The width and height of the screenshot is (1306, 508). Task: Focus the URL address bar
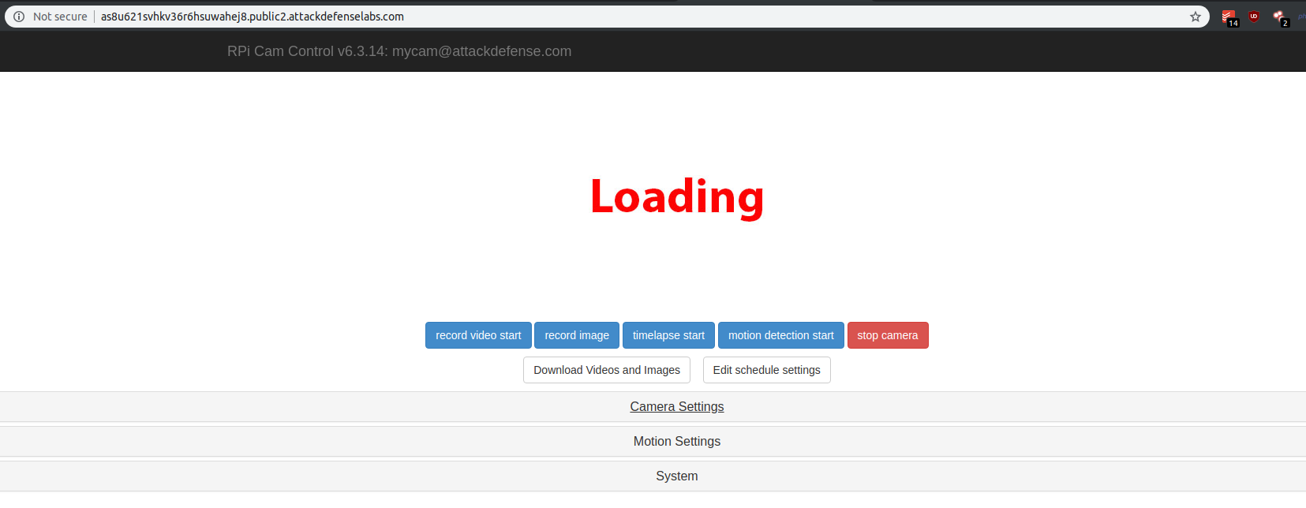click(631, 17)
